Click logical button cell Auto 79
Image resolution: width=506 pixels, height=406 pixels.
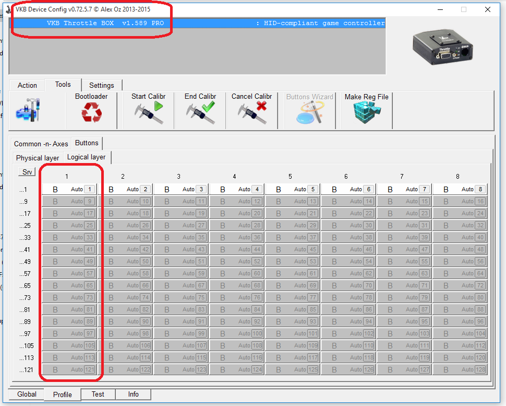pos(405,297)
